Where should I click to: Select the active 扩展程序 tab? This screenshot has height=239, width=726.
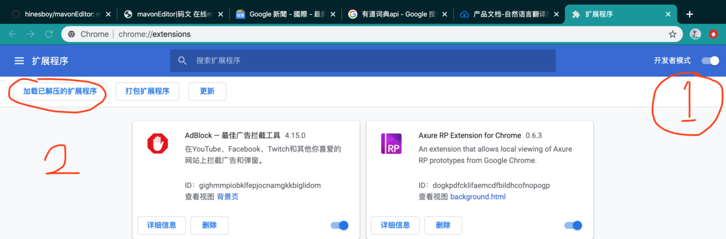point(621,14)
